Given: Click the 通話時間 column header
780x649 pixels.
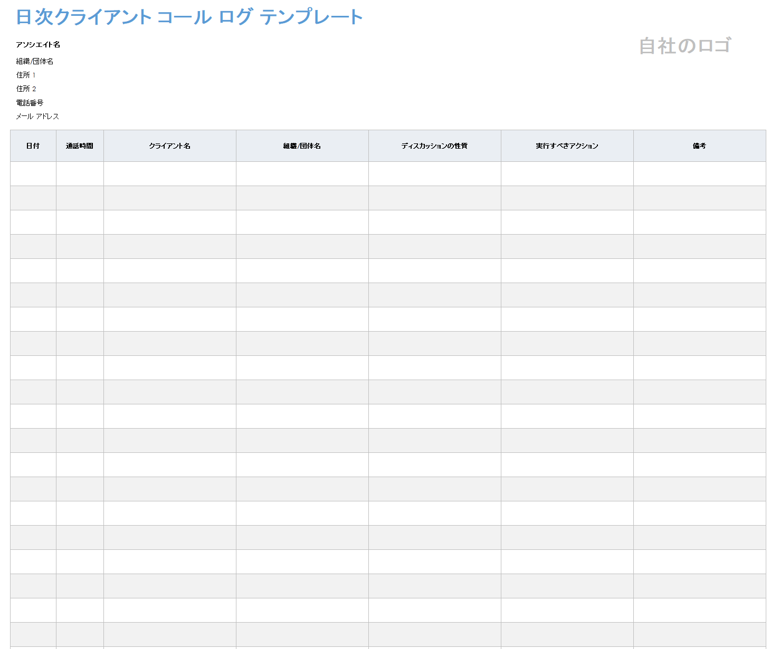Looking at the screenshot, I should click(80, 146).
